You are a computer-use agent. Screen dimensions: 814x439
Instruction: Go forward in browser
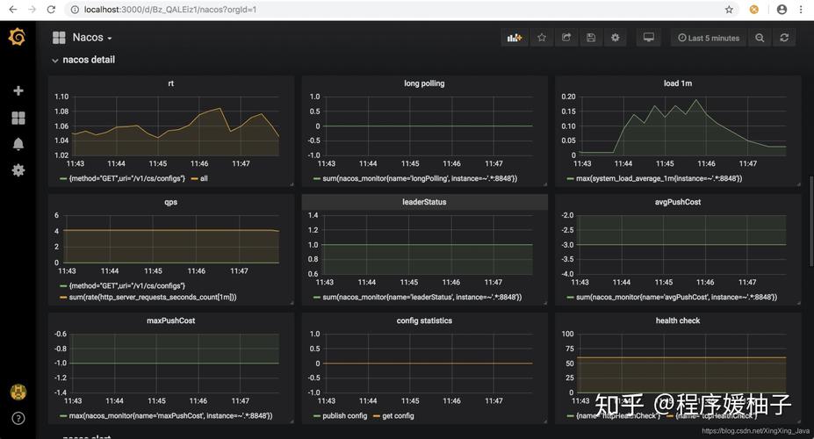coord(32,10)
